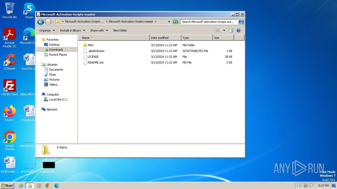Click Favorites in navigation pane
The width and height of the screenshot is (337, 189).
tap(52, 40)
